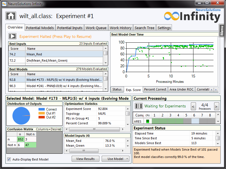Click the Best Models scrollbar down arrow
This screenshot has height=169, width=226.
coord(106,89)
